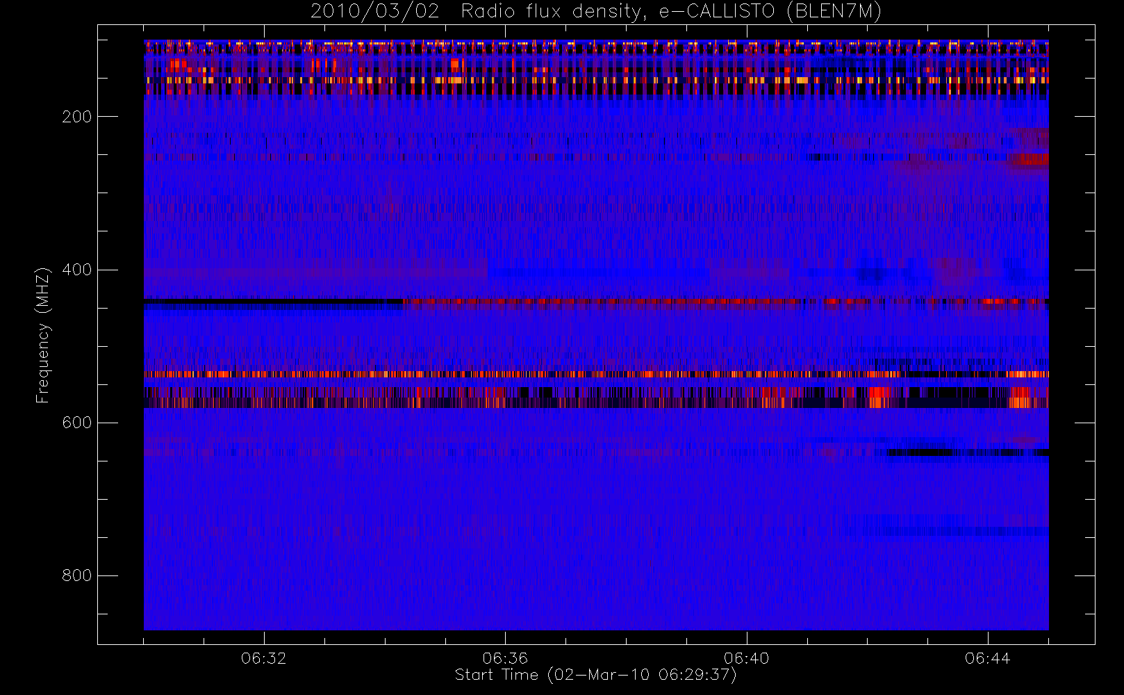Click the 600 frequency tick label
This screenshot has height=695, width=1124.
point(77,423)
